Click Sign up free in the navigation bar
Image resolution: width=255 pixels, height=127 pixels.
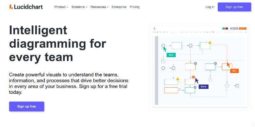234,7
